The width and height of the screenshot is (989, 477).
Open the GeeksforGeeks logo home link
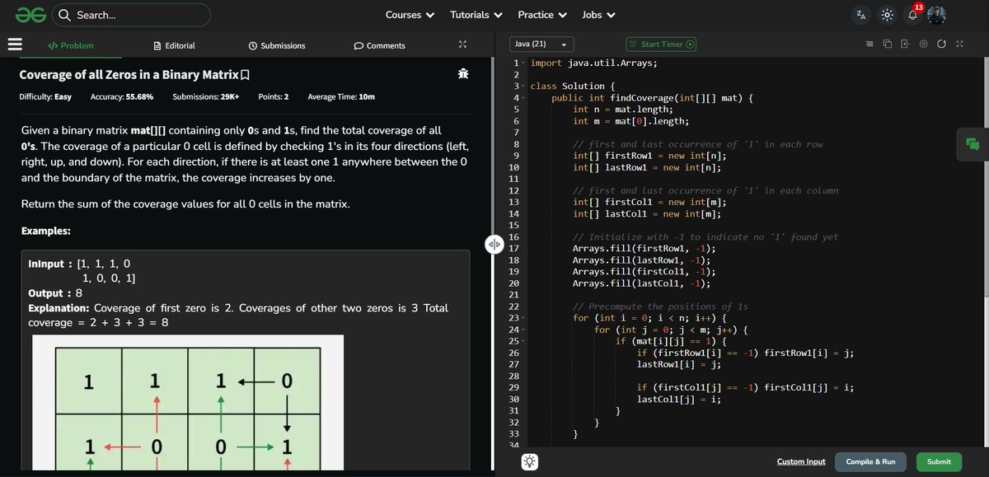[x=30, y=14]
